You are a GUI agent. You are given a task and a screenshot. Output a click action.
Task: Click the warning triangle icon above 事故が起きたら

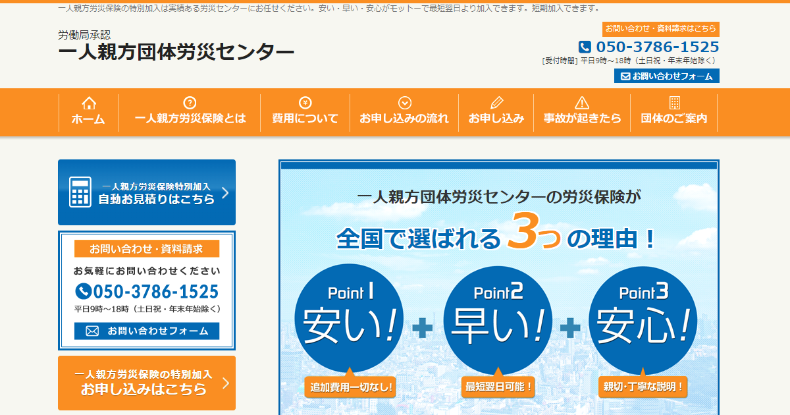(x=582, y=103)
